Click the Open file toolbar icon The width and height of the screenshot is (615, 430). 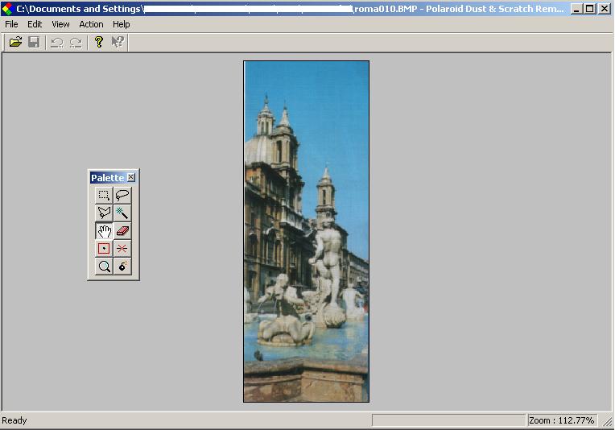[15, 42]
